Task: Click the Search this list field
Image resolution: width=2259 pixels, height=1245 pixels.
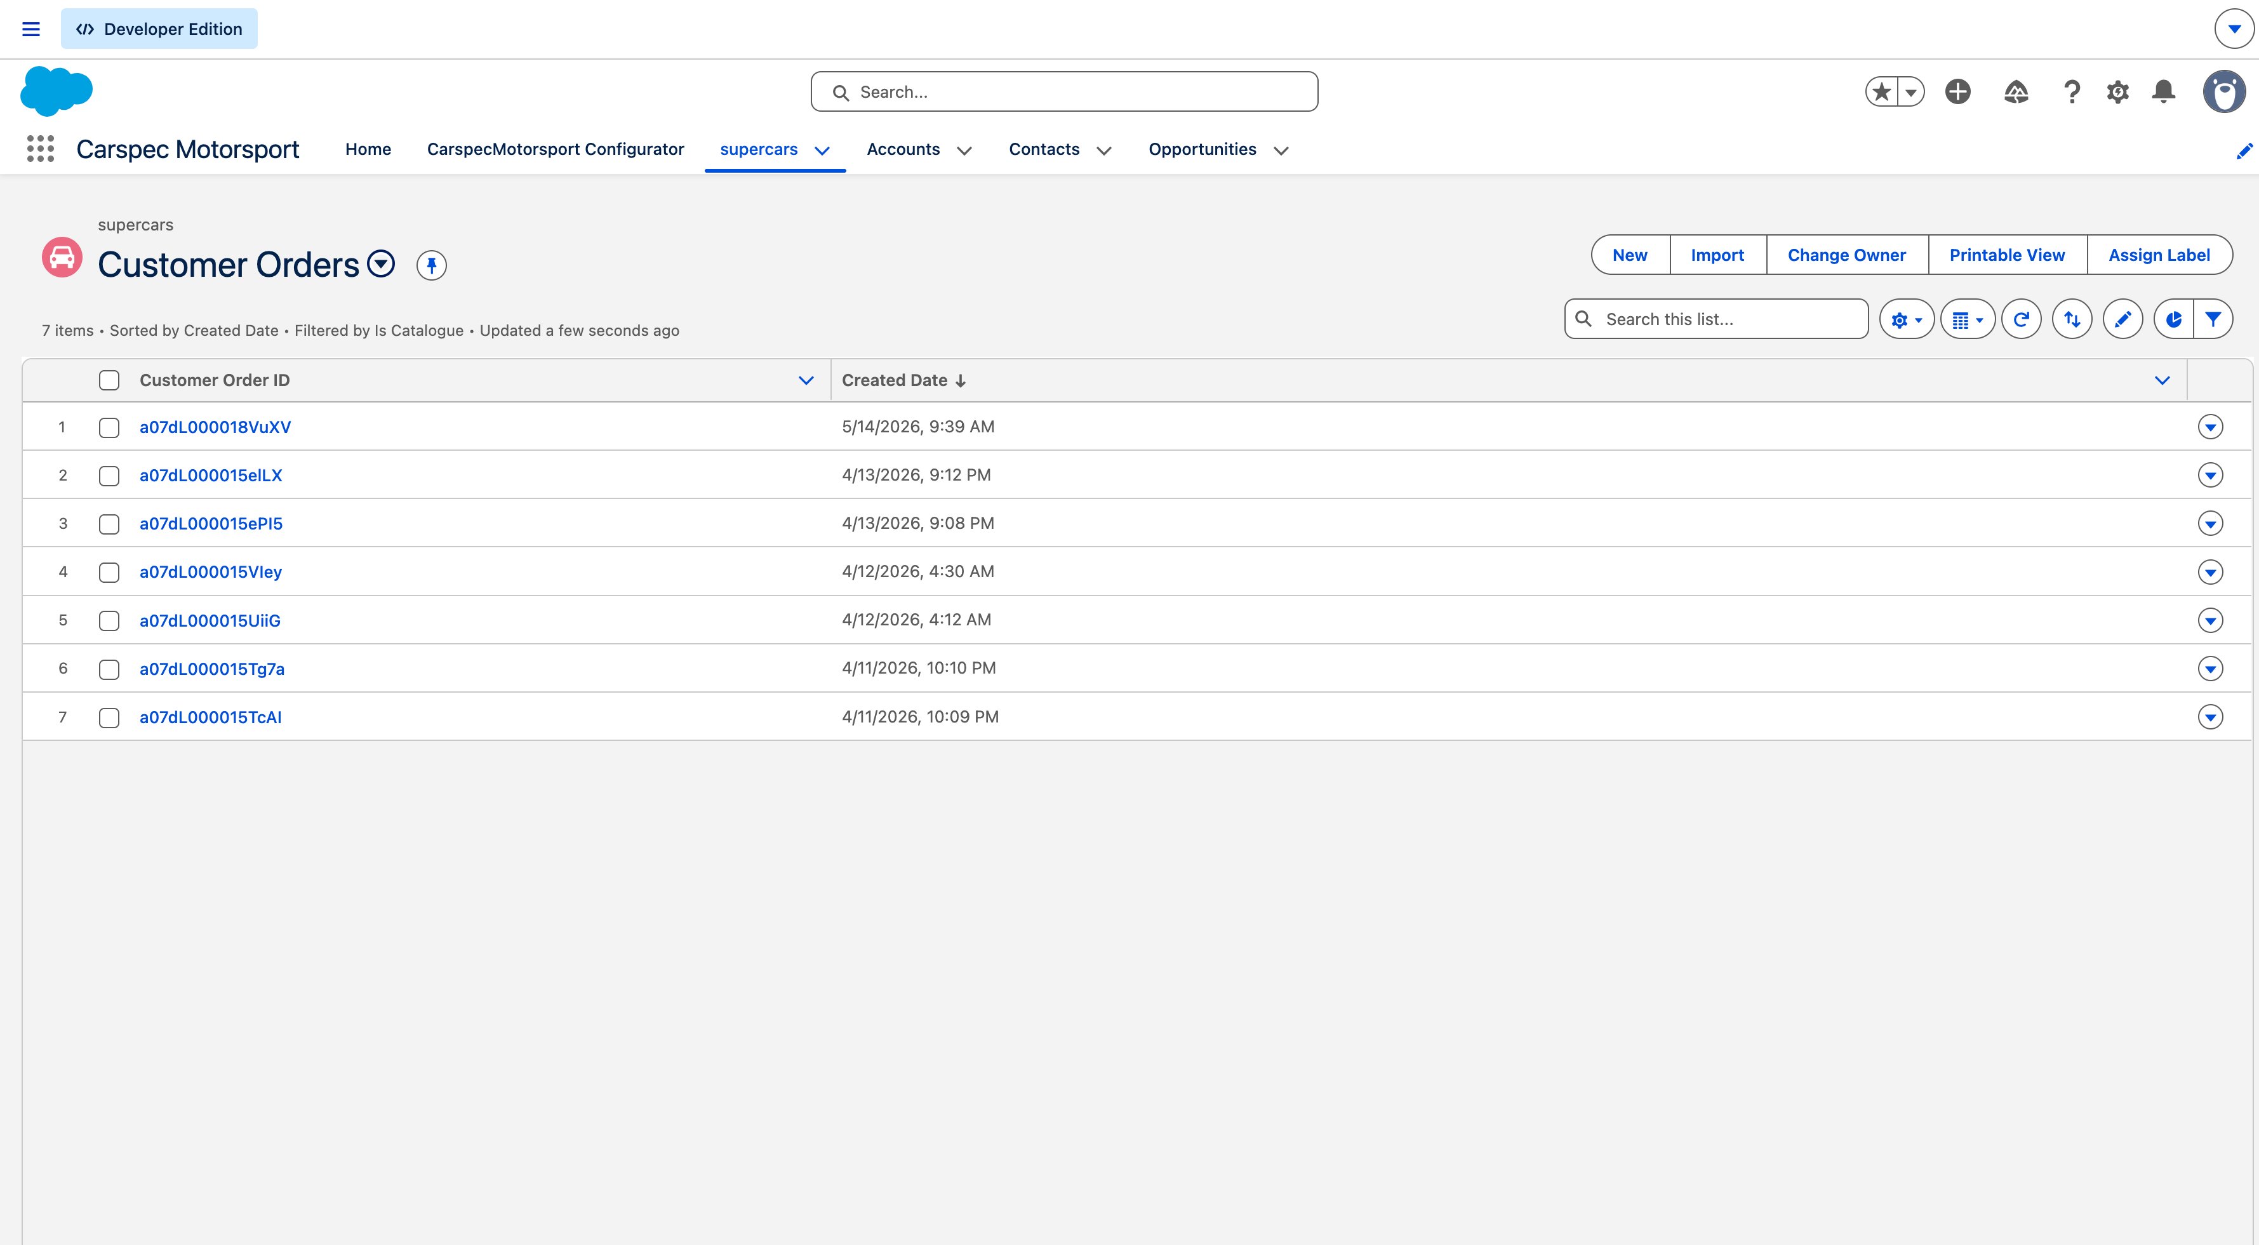Action: tap(1716, 319)
